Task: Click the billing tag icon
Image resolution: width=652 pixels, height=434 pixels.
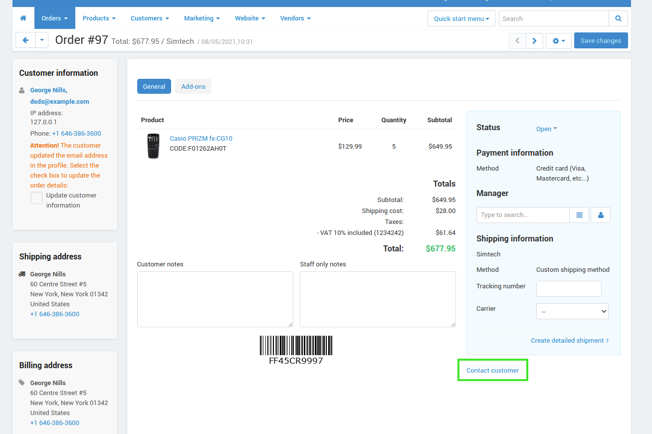Action: point(22,383)
